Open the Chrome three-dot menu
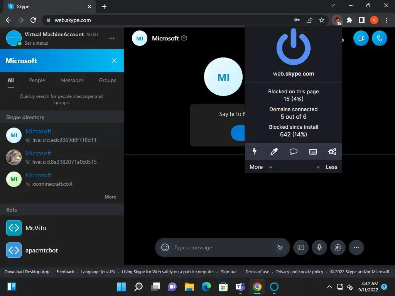The width and height of the screenshot is (395, 296). [x=387, y=20]
